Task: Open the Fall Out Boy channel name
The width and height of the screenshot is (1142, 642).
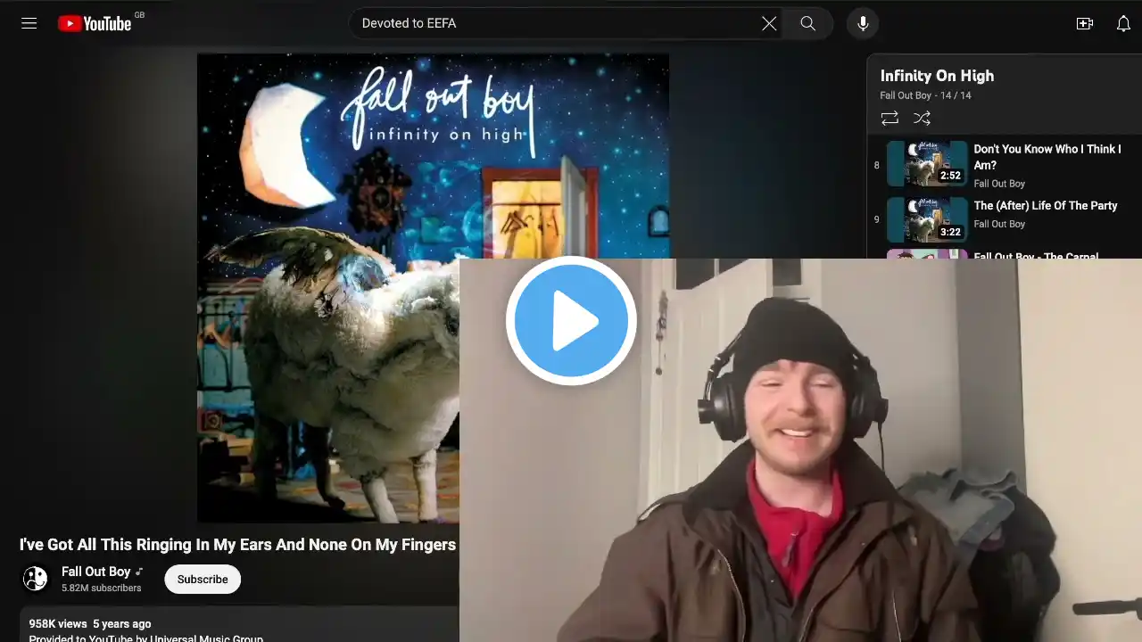Action: coord(96,572)
